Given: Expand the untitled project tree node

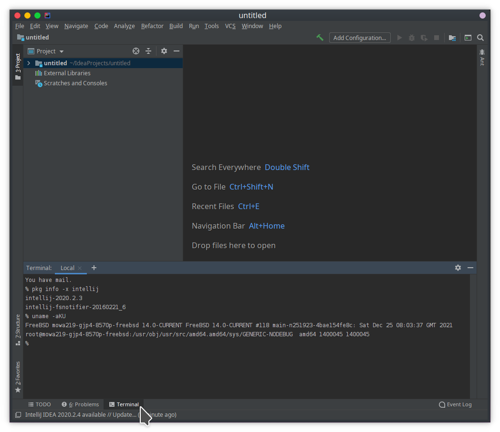Looking at the screenshot, I should coord(29,63).
